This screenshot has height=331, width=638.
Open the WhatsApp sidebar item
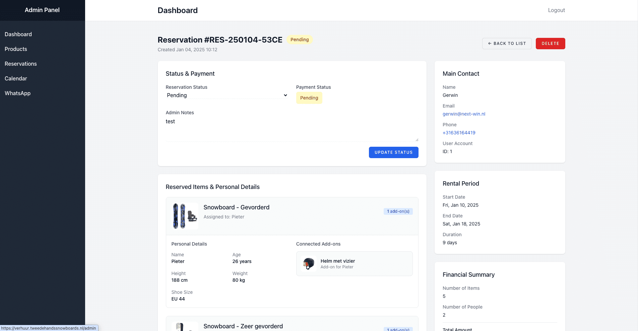(17, 93)
